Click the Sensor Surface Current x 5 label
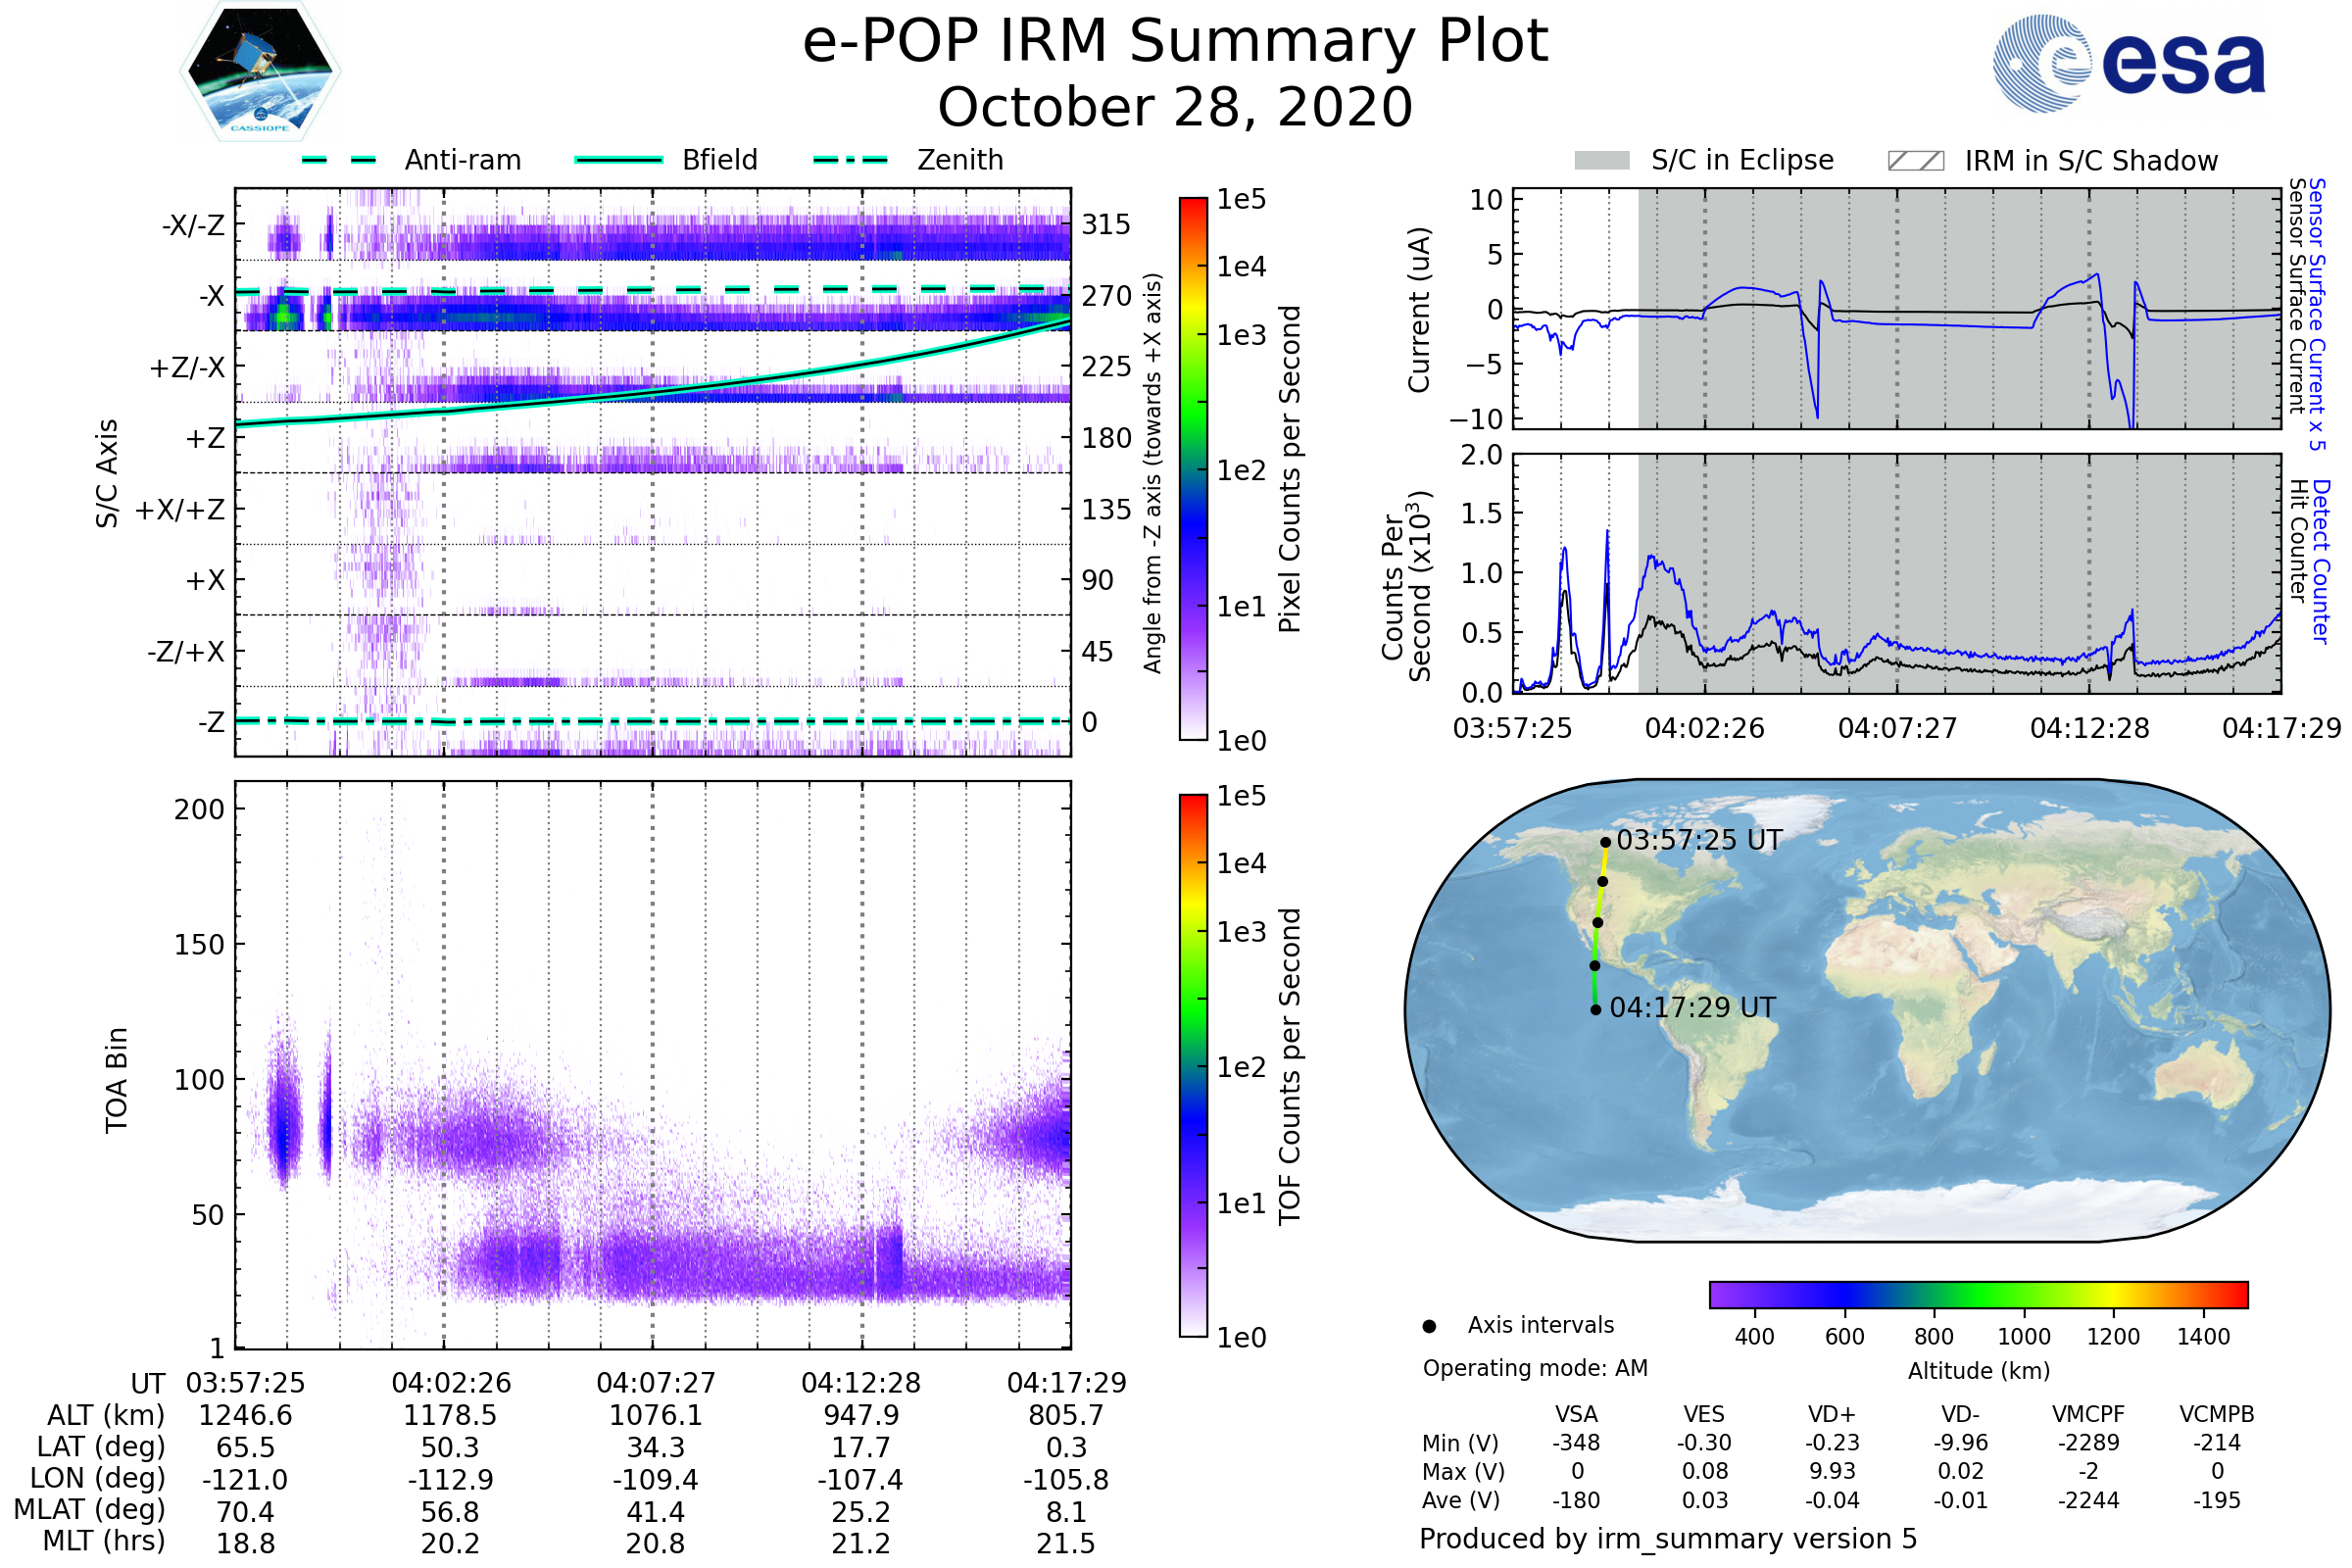 (2316, 314)
